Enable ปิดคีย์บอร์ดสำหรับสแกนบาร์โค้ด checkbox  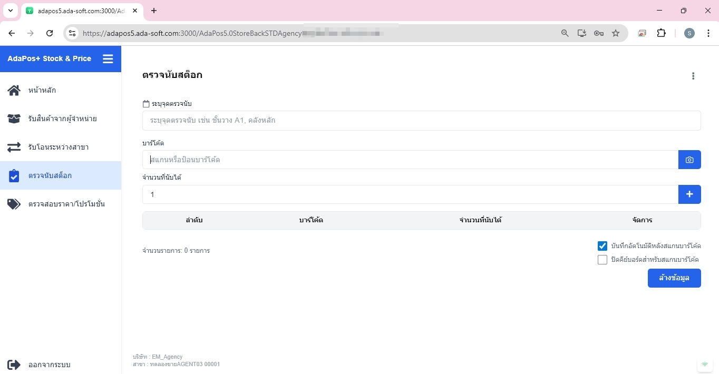point(603,260)
